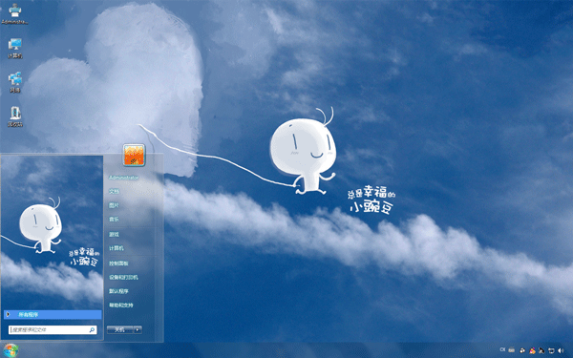Click the 关机 shutdown button

tap(120, 330)
